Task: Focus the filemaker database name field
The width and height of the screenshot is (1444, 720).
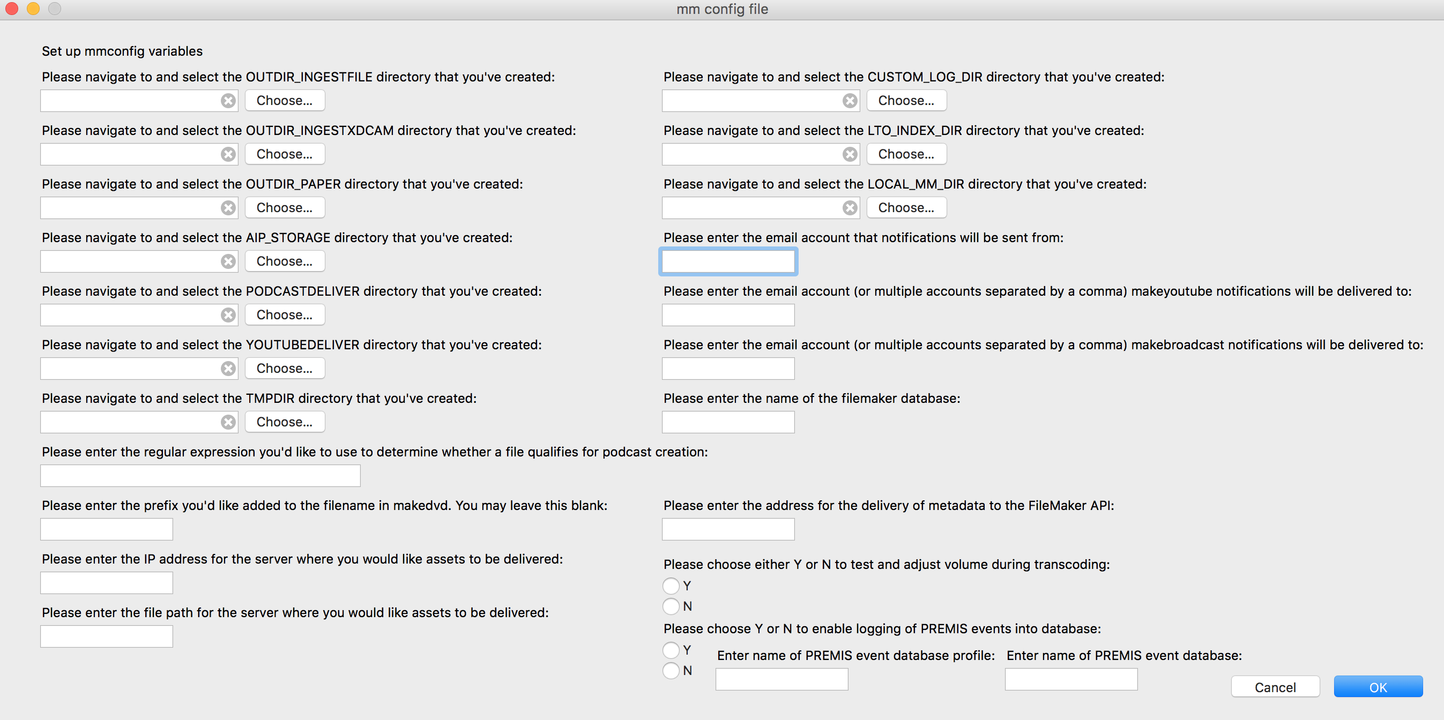Action: 727,422
